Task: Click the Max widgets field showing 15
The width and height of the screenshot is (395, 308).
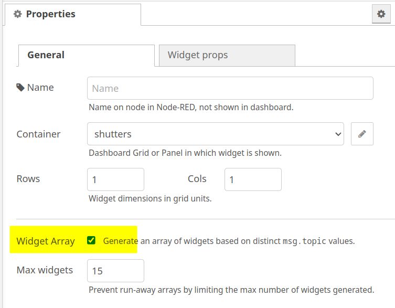Action: pyautogui.click(x=115, y=271)
